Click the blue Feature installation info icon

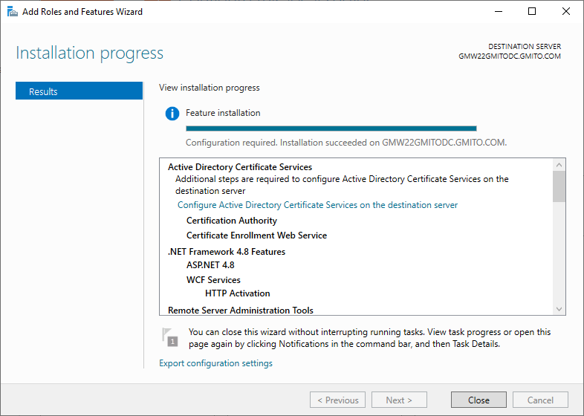click(x=172, y=113)
